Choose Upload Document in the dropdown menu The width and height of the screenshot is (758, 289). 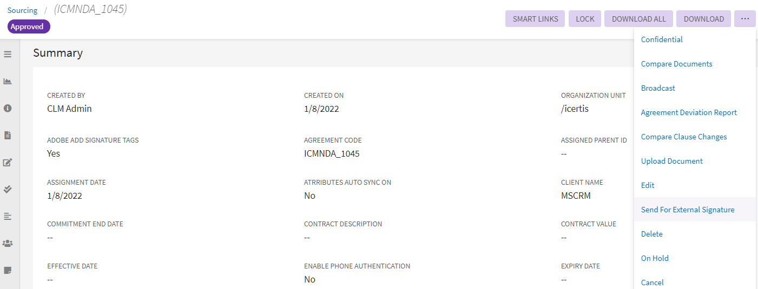point(671,161)
